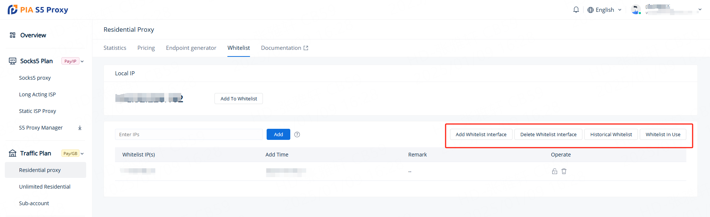Open the English language dropdown
The width and height of the screenshot is (710, 217).
pos(605,10)
